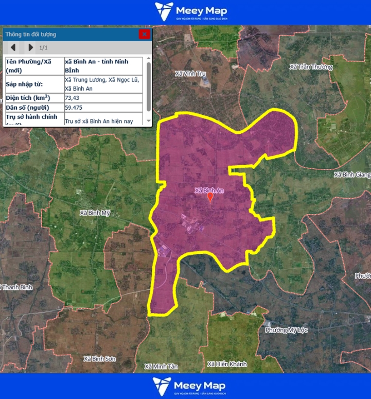This screenshot has height=399, width=371.
Task: Select the Xã Hiển Khánh map label
Action: pyautogui.click(x=227, y=364)
